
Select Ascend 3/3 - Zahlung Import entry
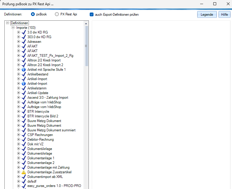pos(48,98)
